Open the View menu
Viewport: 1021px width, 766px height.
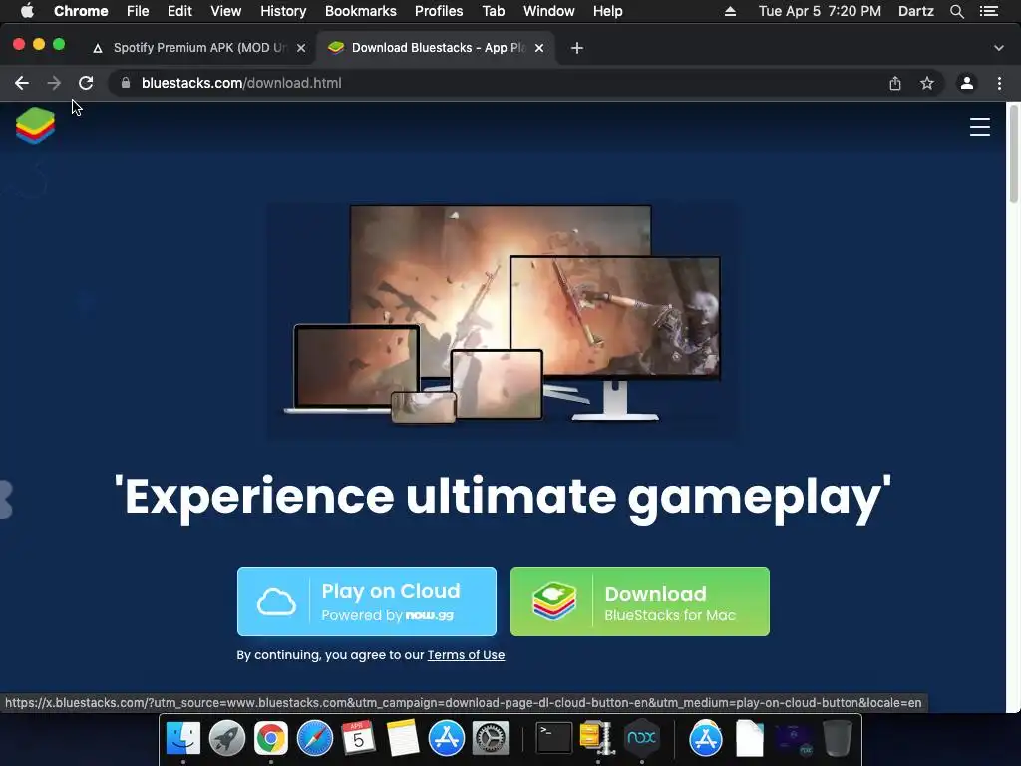tap(226, 11)
